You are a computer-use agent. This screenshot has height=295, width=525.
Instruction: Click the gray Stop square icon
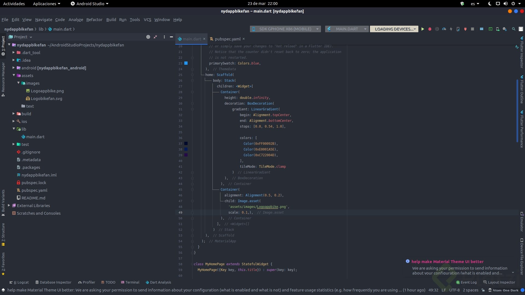coord(472,29)
